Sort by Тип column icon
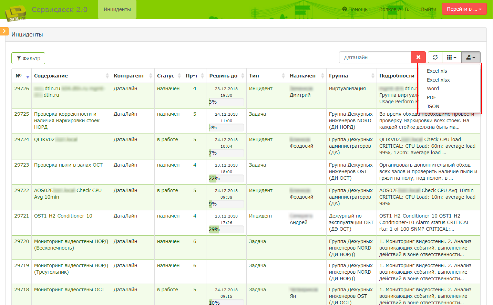 tap(283, 76)
